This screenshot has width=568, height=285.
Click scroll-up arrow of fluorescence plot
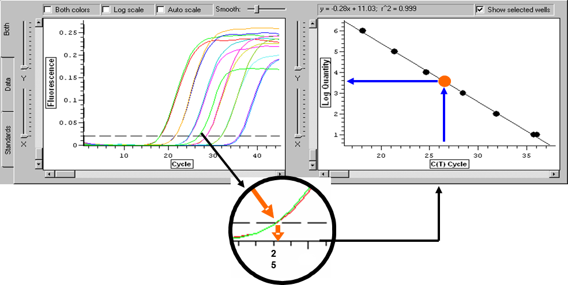tap(39, 22)
